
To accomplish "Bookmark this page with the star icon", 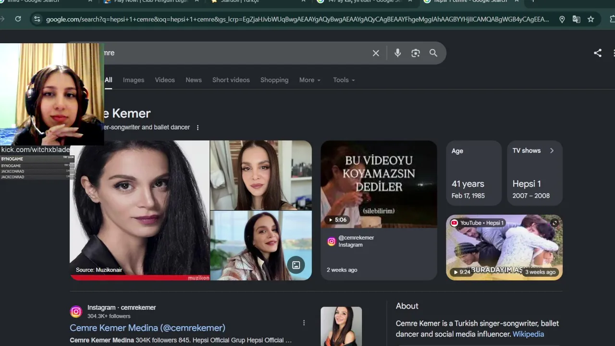I will (x=590, y=19).
